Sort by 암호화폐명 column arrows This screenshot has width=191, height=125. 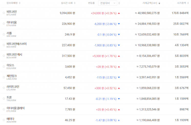[x=20, y=3]
